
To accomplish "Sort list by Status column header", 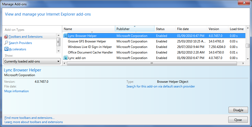I will 165,29.
